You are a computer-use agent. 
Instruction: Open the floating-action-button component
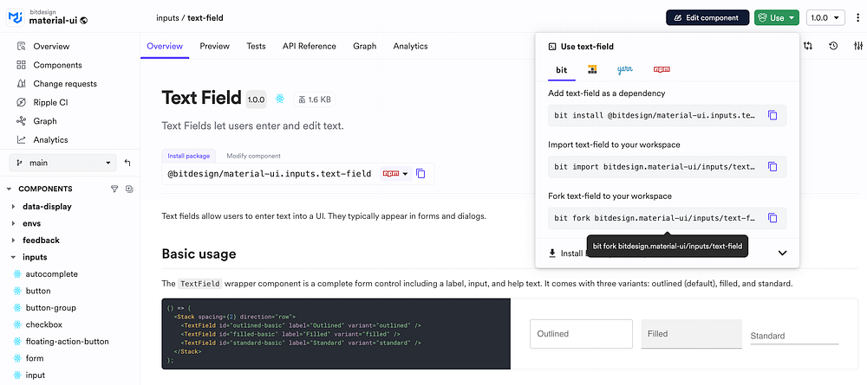[x=67, y=342]
